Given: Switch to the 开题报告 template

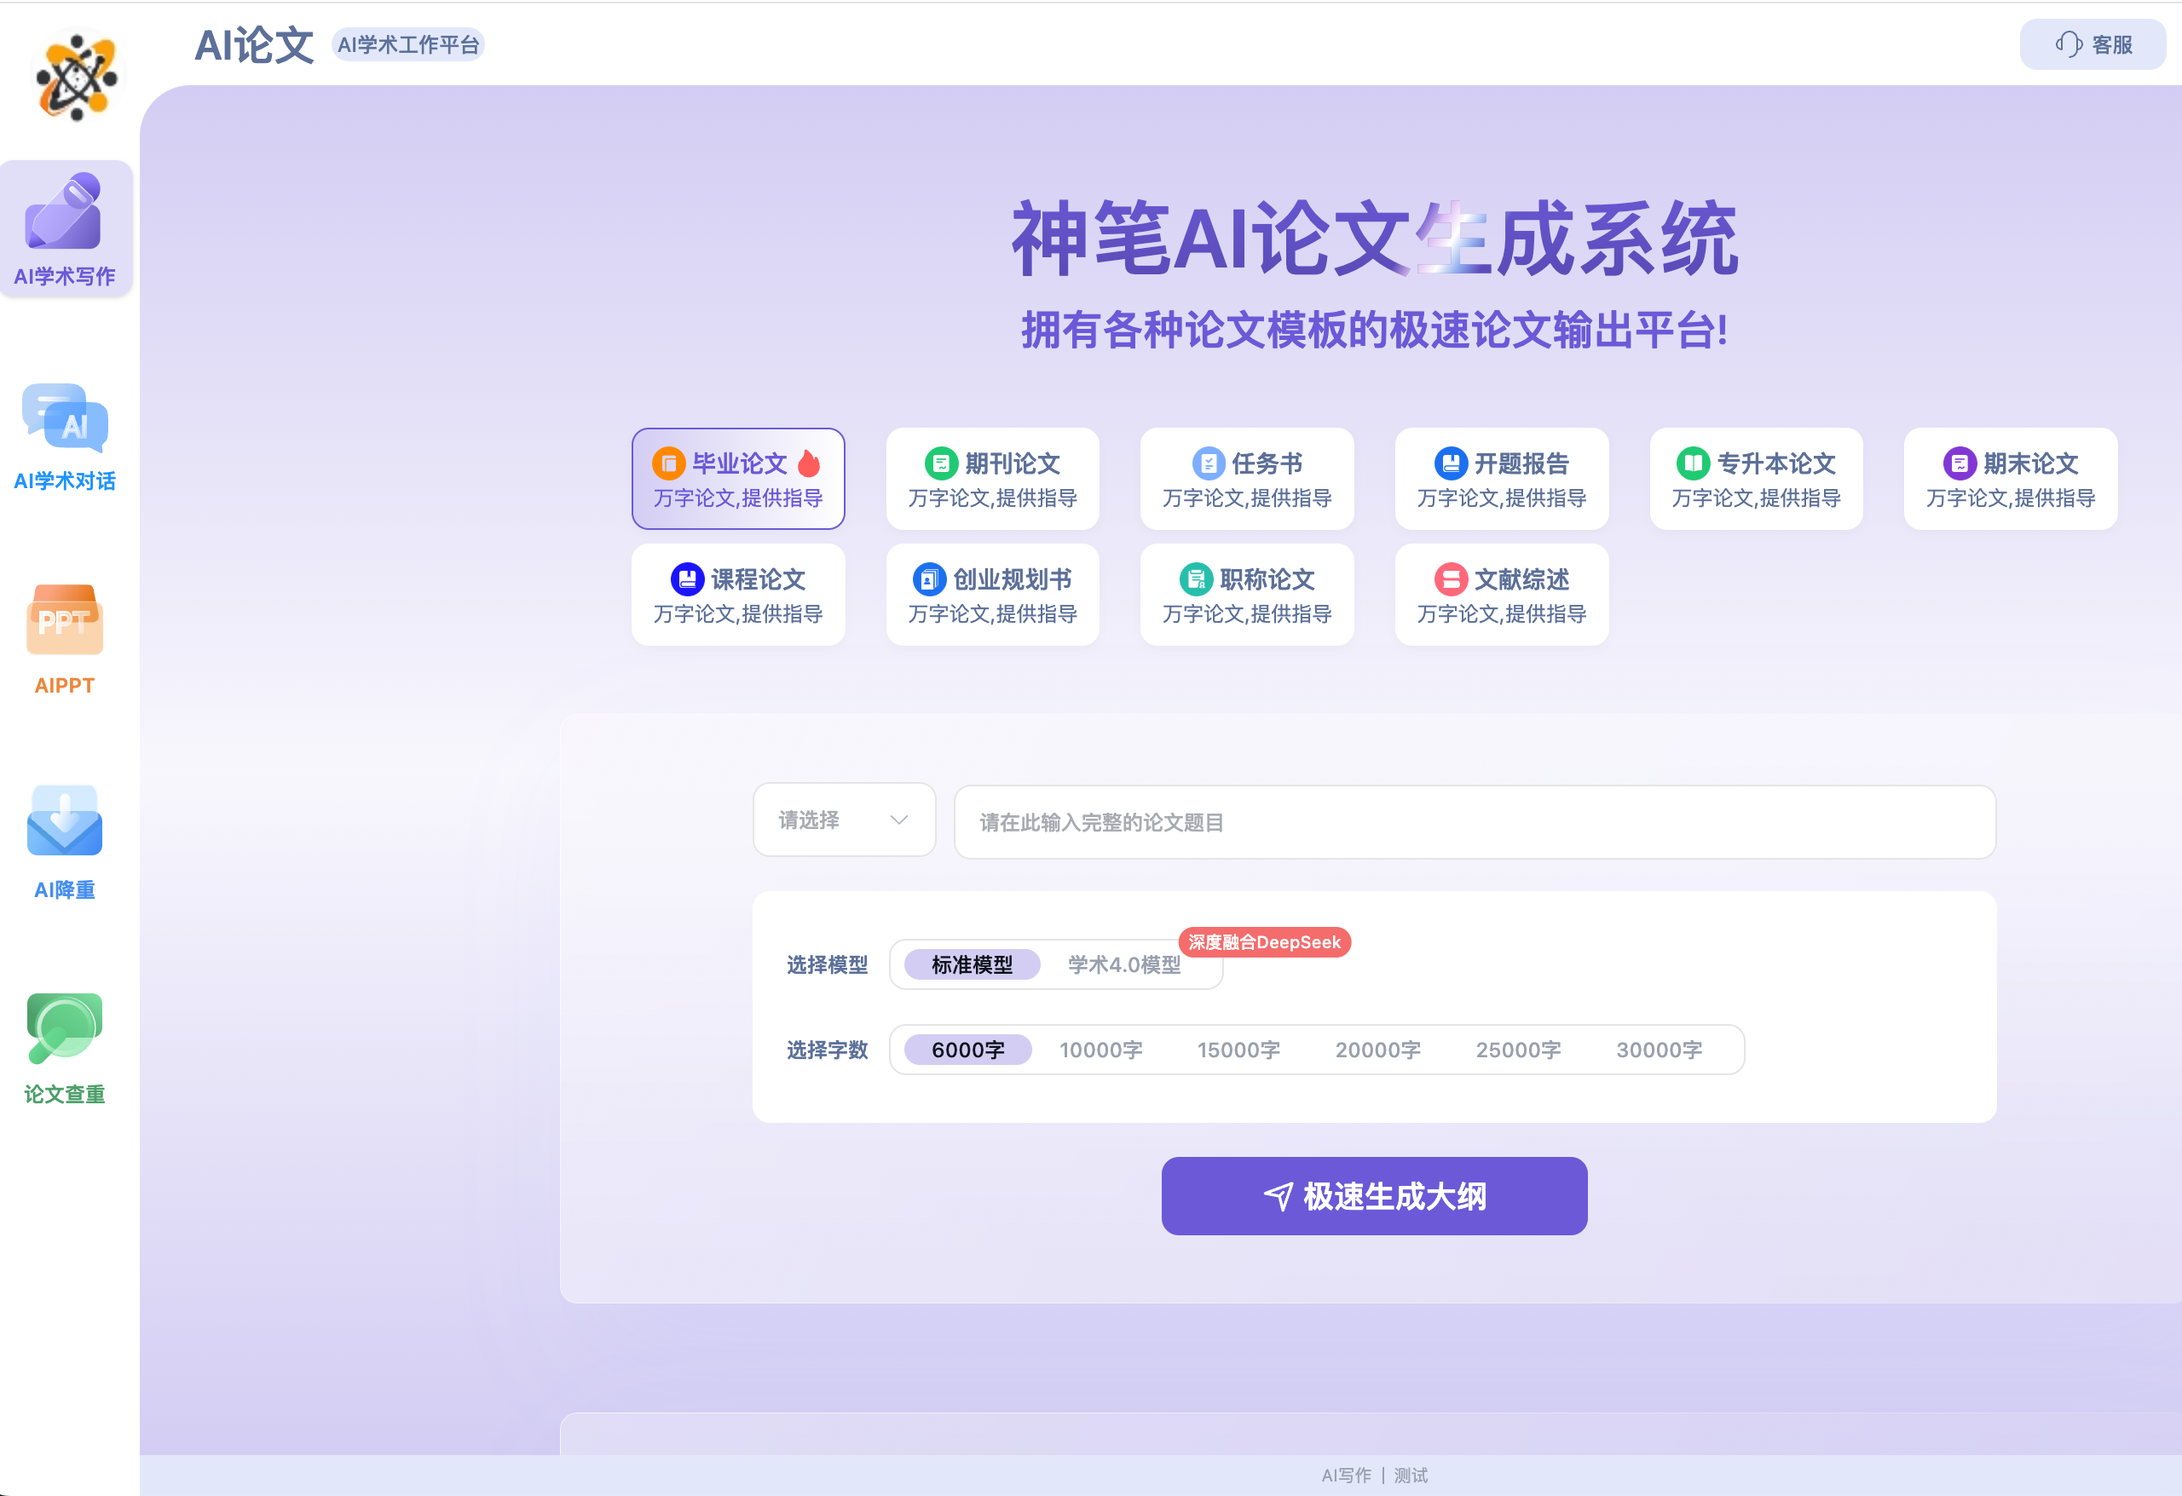Looking at the screenshot, I should (1500, 479).
